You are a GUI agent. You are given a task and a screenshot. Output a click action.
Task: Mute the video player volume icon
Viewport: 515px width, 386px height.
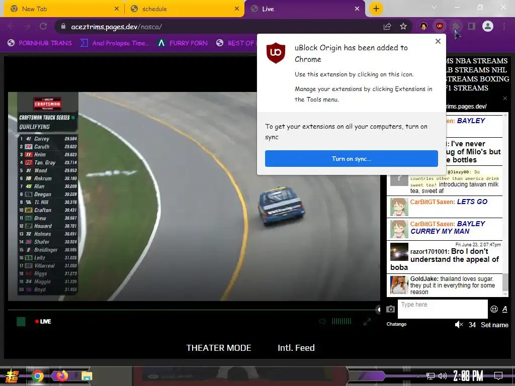(x=322, y=321)
